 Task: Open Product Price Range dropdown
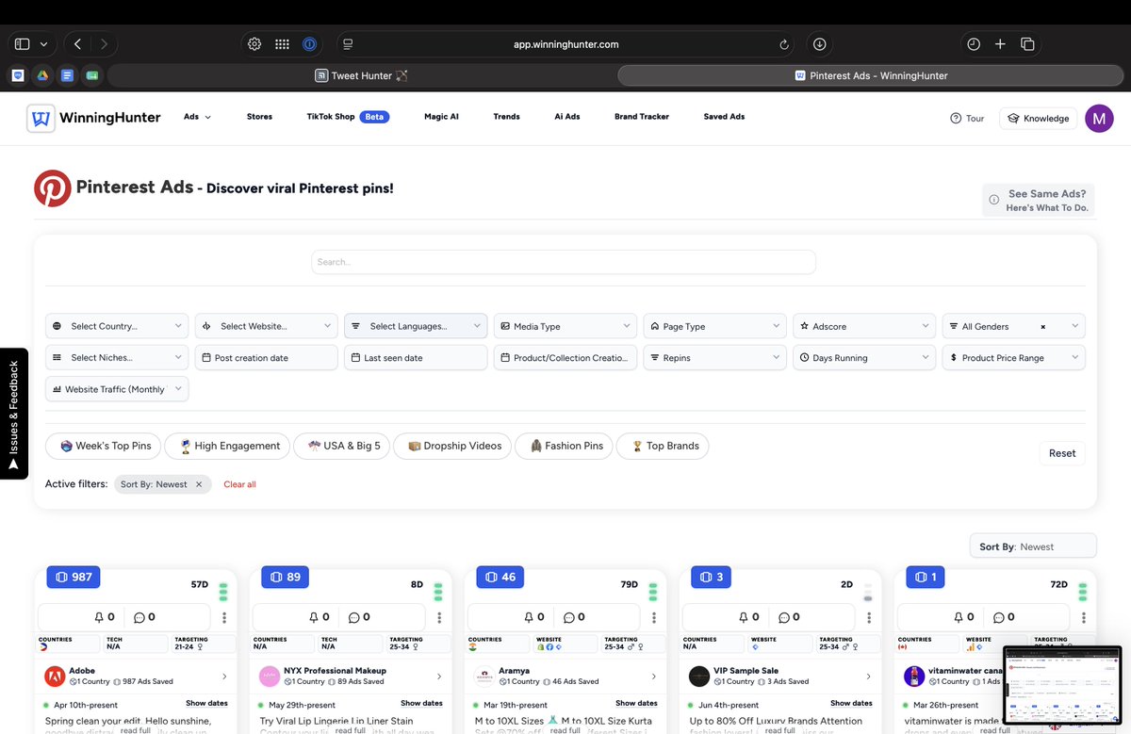coord(1013,357)
